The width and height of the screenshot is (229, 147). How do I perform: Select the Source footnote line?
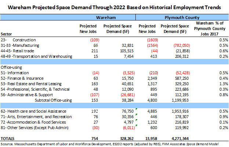109,144
